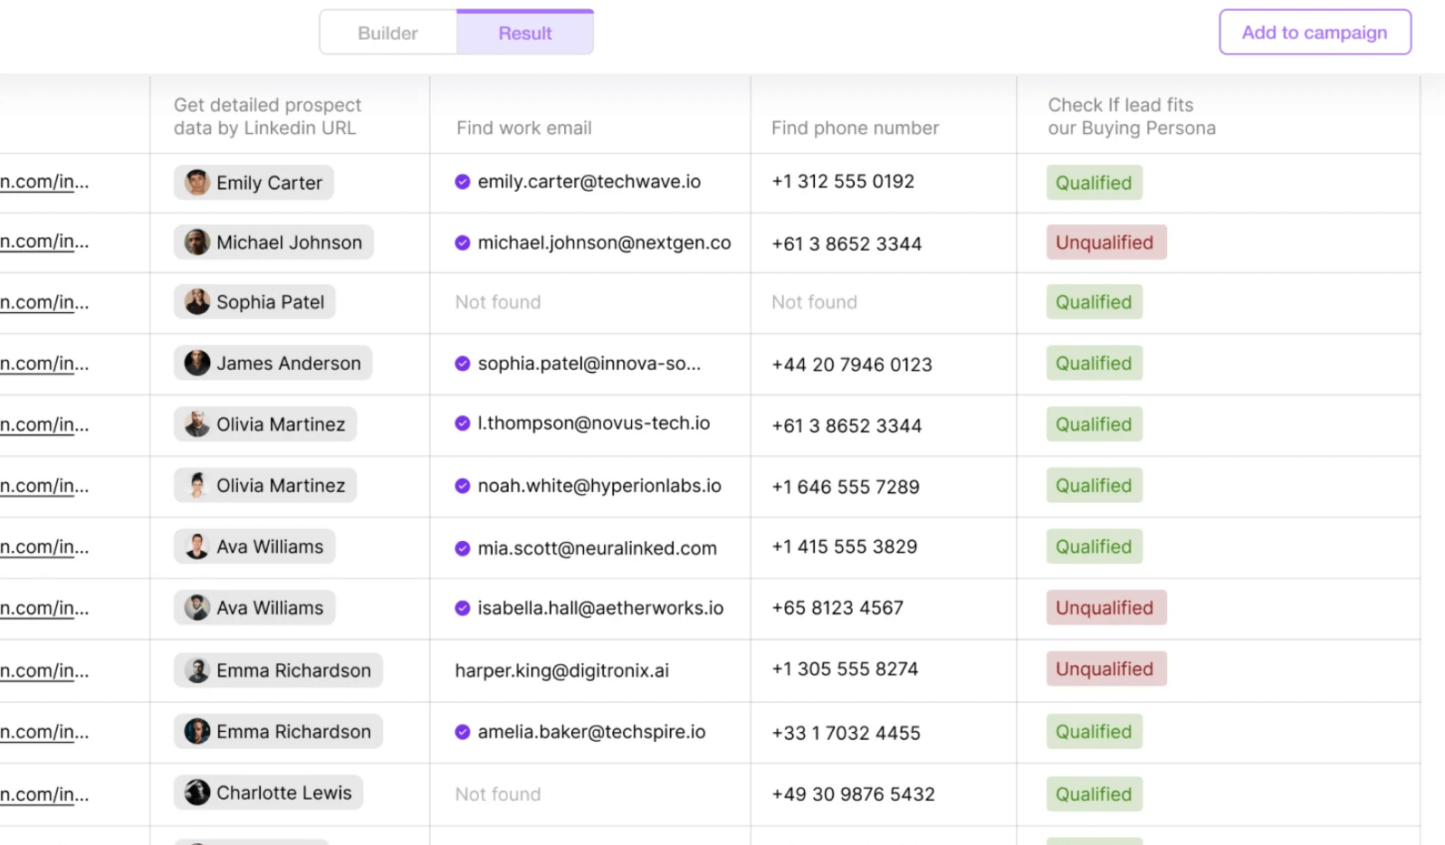Open the LinkedIn link in Charlotte Lewis's row
Image resolution: width=1445 pixels, height=845 pixels.
click(x=44, y=794)
